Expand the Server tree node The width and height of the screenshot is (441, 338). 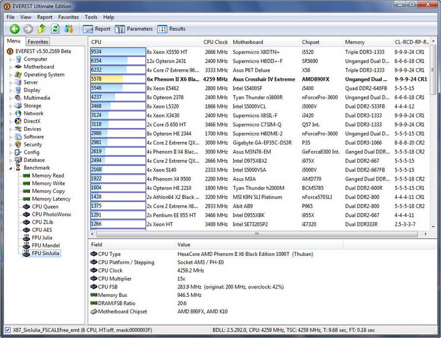pos(10,83)
